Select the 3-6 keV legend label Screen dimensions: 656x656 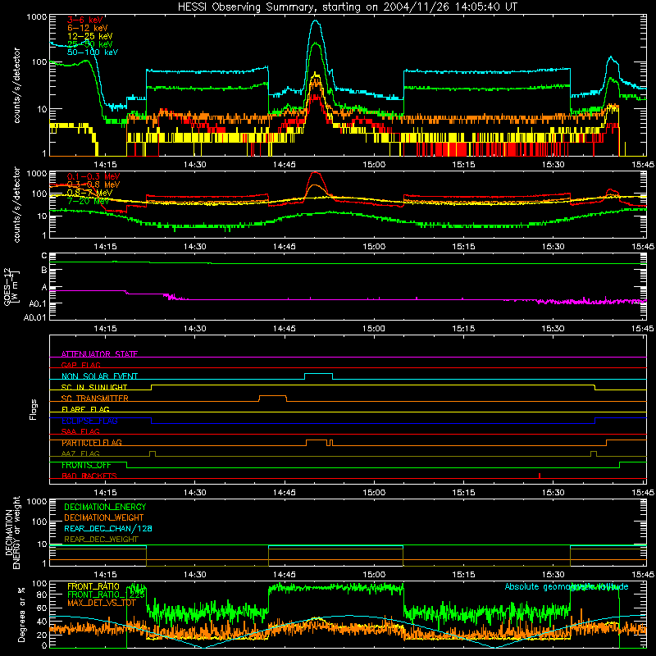click(x=84, y=20)
